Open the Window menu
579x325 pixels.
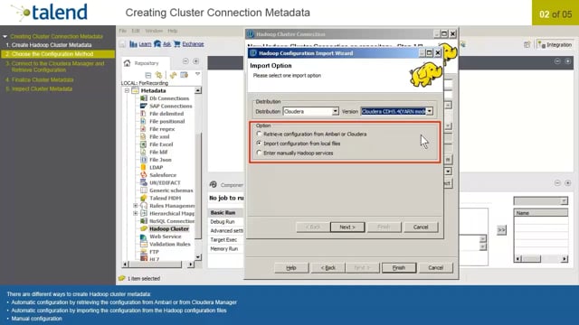pos(154,31)
